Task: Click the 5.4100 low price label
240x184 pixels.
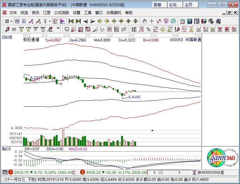Action: 134,97
